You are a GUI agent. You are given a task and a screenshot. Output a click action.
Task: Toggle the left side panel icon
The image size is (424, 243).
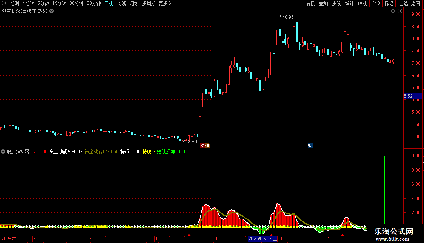4,3
